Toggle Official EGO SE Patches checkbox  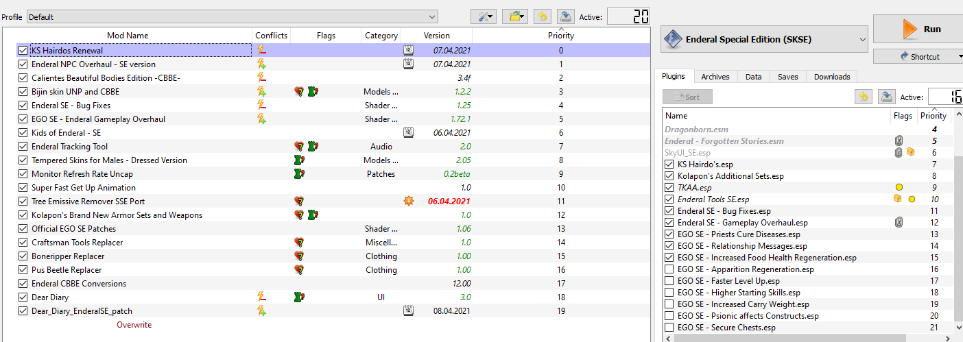(x=23, y=228)
